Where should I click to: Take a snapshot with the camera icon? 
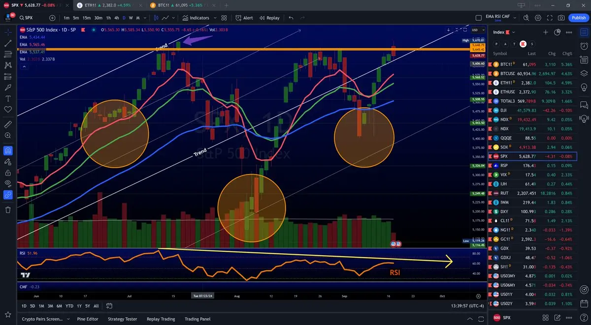(x=561, y=18)
